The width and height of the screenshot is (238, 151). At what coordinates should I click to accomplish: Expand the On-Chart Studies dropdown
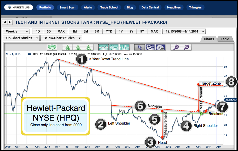(21, 38)
